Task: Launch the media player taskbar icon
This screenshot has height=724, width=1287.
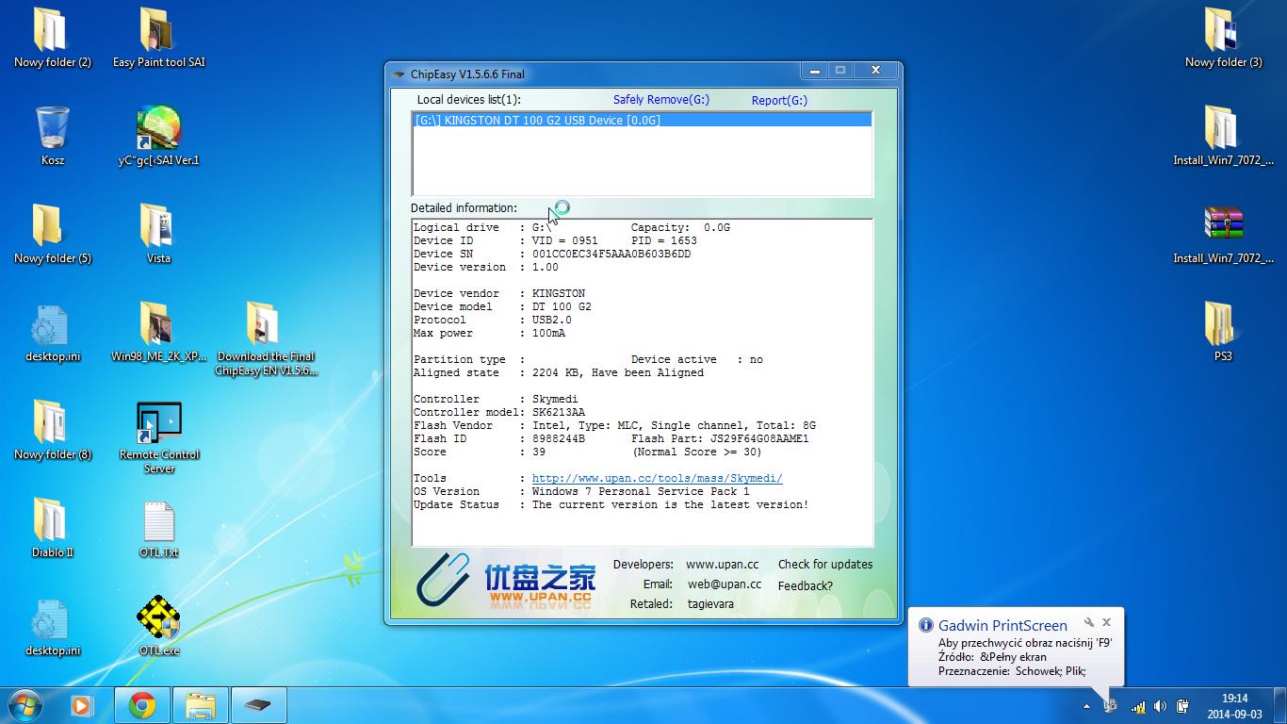Action: pos(82,705)
